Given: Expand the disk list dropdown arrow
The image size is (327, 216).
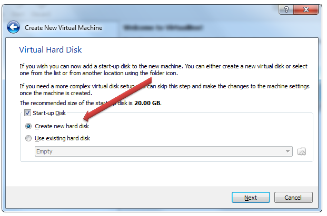Looking at the screenshot, I should pyautogui.click(x=288, y=151).
